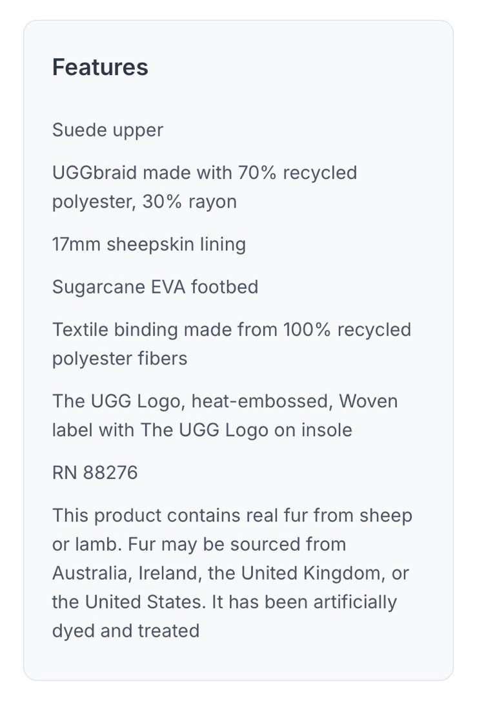This screenshot has height=707, width=477.
Task: Click the 'RN 88276' line
Action: (95, 473)
